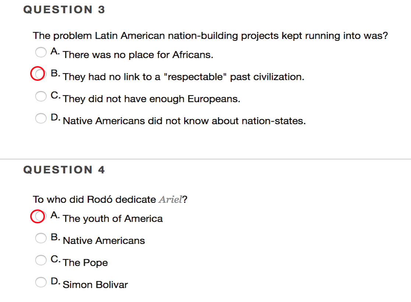Viewport: 411px width, 302px height.
Task: Select radio button A in Question 4
Action: coord(37,216)
